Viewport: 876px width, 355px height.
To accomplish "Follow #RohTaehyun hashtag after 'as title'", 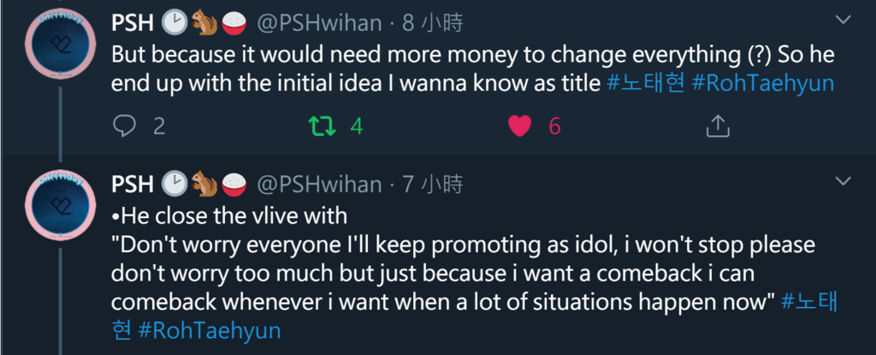I will [x=762, y=83].
